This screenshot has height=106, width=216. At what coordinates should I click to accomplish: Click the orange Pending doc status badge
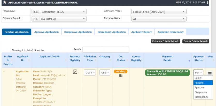click(x=121, y=72)
